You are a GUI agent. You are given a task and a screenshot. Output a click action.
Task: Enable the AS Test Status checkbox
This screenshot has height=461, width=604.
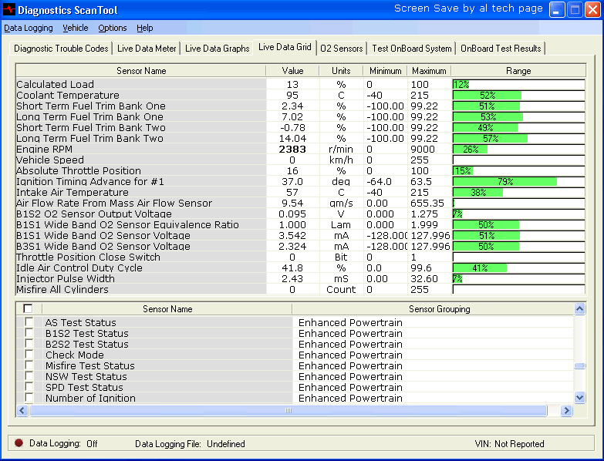(29, 322)
